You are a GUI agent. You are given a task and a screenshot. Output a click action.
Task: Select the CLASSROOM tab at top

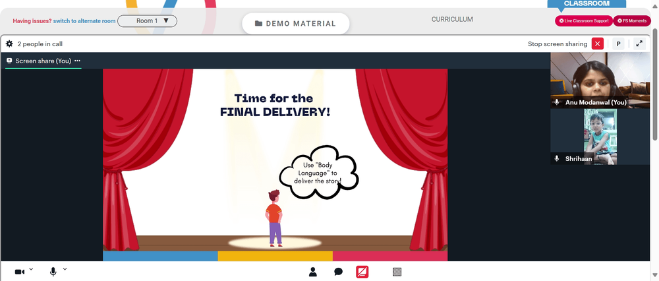tap(587, 4)
